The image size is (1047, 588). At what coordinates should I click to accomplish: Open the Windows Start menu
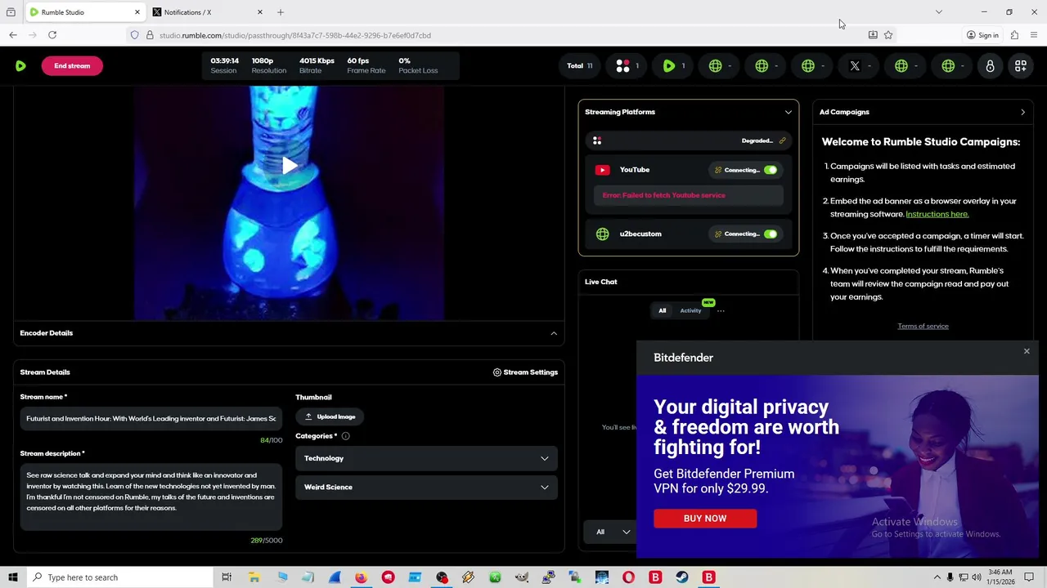point(12,577)
